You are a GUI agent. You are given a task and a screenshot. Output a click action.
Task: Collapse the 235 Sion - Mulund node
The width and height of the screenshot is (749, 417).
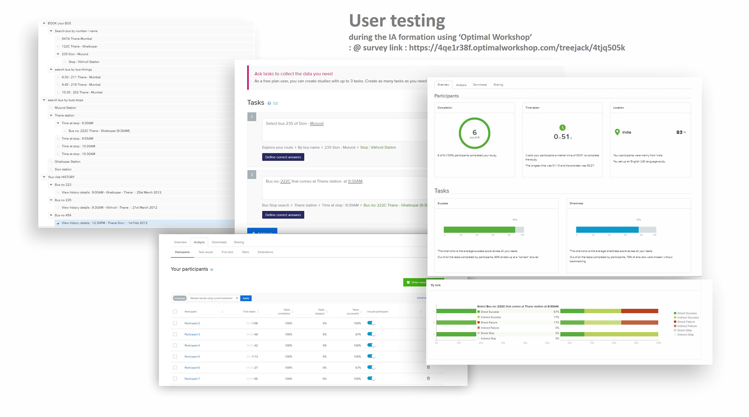point(58,54)
